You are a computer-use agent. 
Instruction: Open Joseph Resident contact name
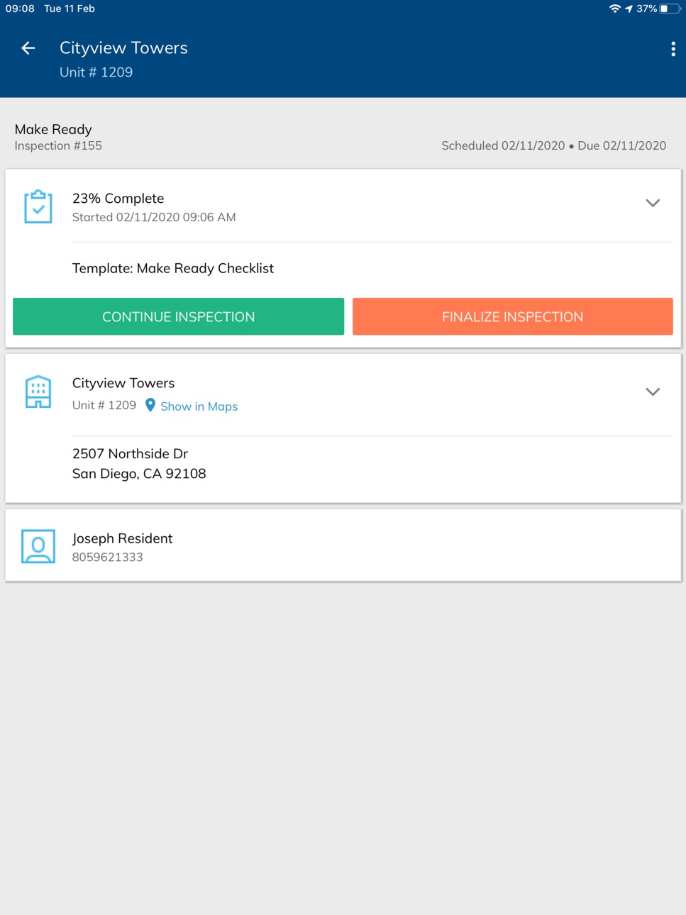pyautogui.click(x=122, y=538)
